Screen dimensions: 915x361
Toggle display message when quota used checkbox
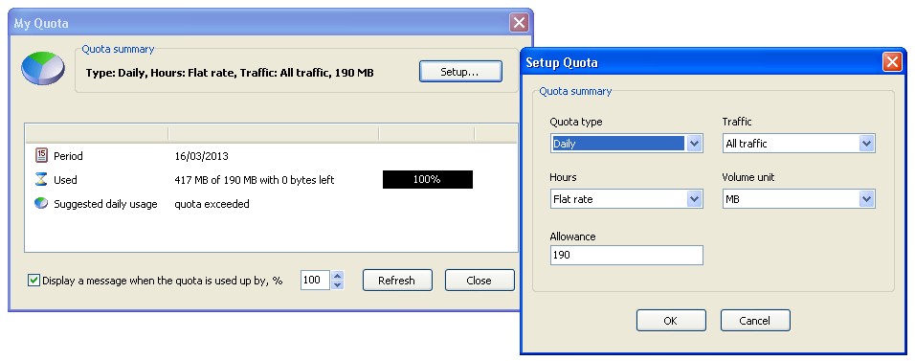[33, 281]
